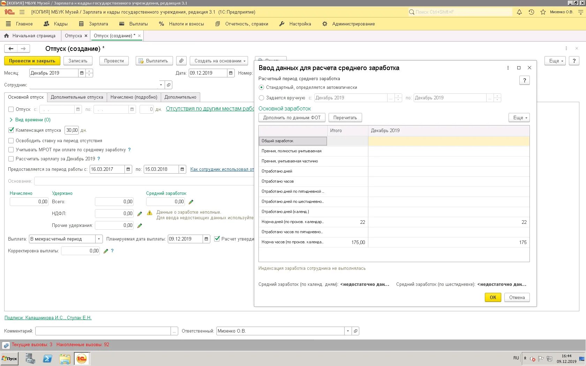Click the paperclip attachments icon
The height and width of the screenshot is (366, 586).
pos(181,61)
